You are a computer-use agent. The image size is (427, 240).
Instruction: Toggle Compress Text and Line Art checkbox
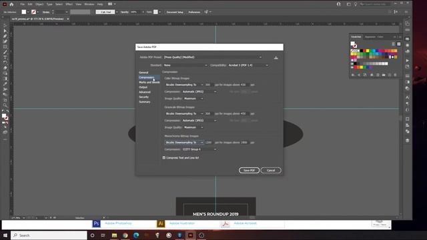pos(164,157)
